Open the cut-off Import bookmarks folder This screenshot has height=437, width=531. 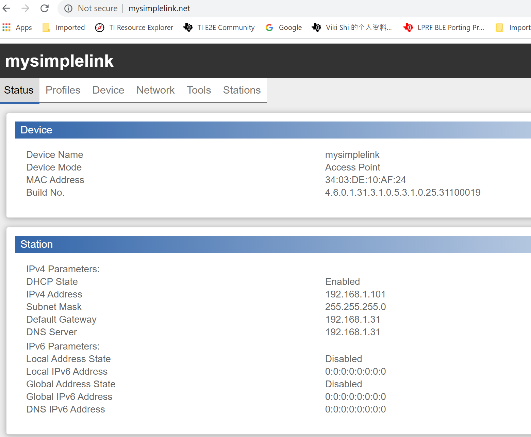tap(513, 28)
